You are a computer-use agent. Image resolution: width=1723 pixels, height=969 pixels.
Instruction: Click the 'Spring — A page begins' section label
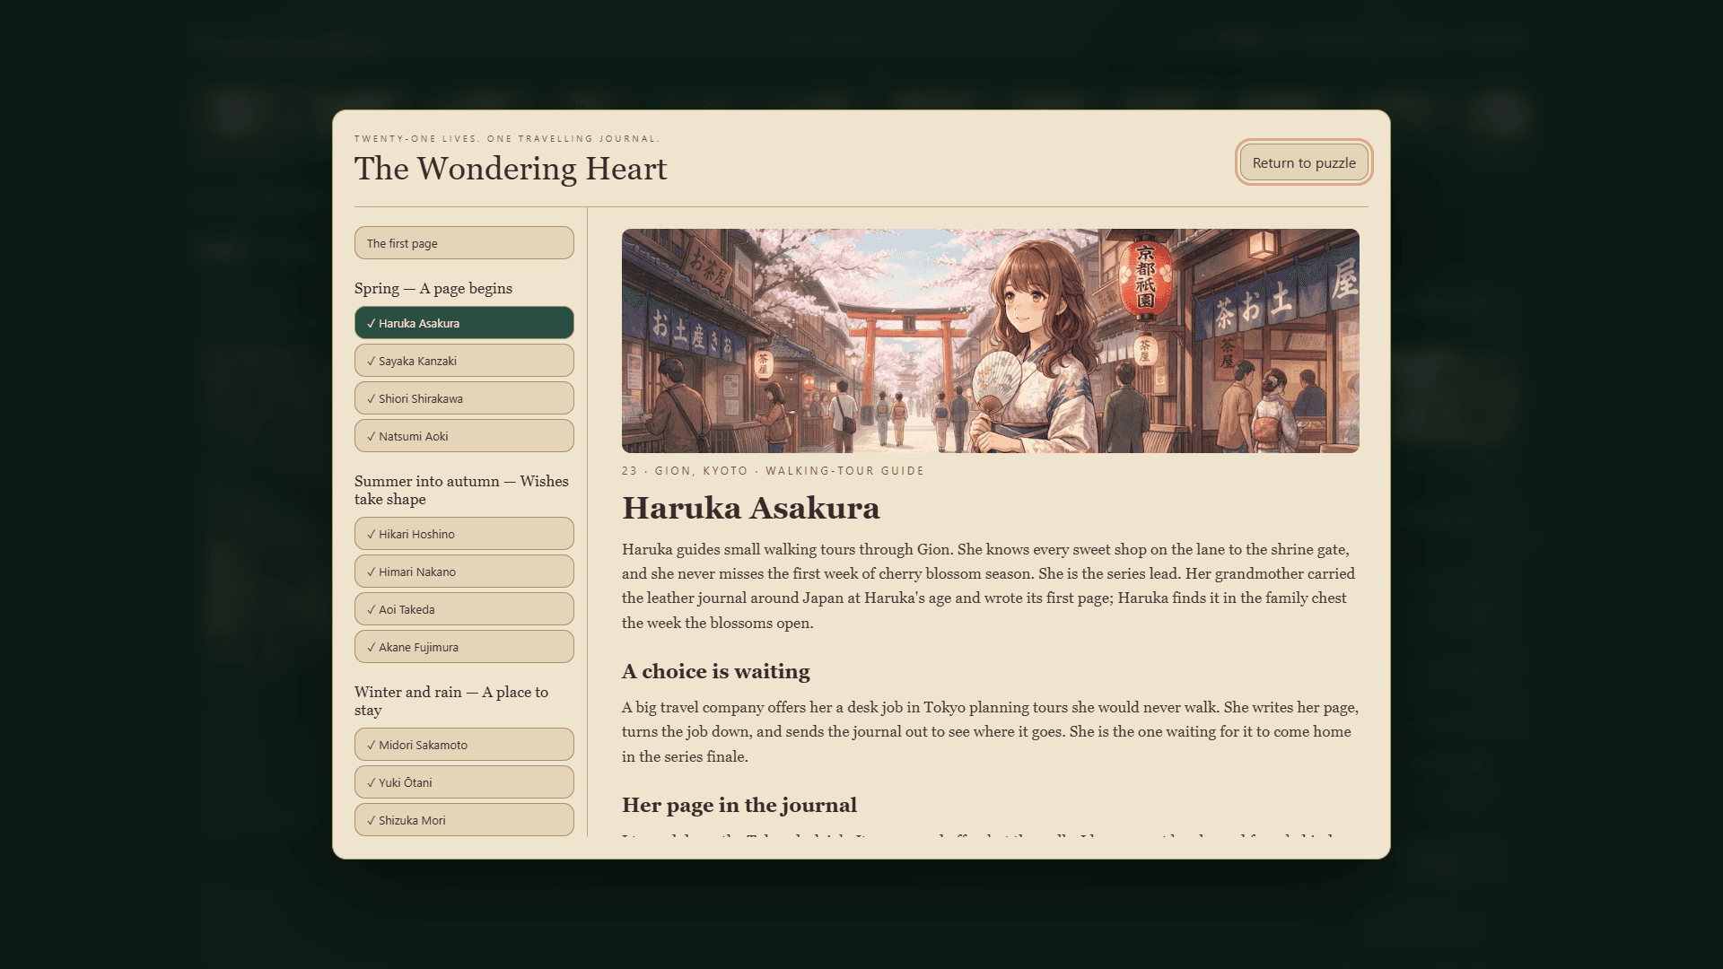click(x=433, y=288)
